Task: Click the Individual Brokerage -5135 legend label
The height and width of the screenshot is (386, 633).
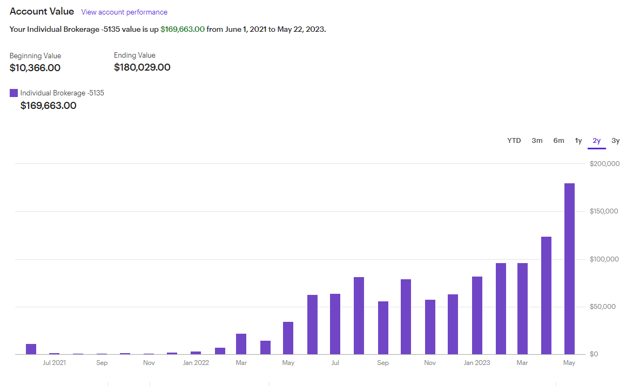Action: click(62, 93)
